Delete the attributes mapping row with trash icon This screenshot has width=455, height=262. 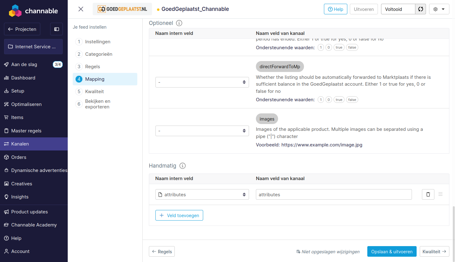point(428,194)
